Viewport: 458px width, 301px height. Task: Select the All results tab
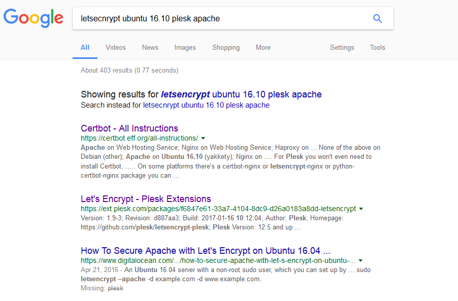coord(85,47)
